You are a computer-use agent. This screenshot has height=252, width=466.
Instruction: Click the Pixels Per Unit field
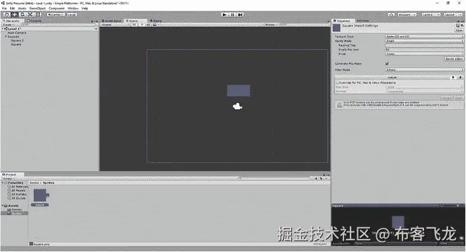[x=424, y=50]
